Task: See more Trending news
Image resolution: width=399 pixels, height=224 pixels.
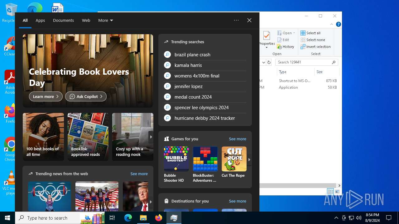Action: [x=139, y=174]
